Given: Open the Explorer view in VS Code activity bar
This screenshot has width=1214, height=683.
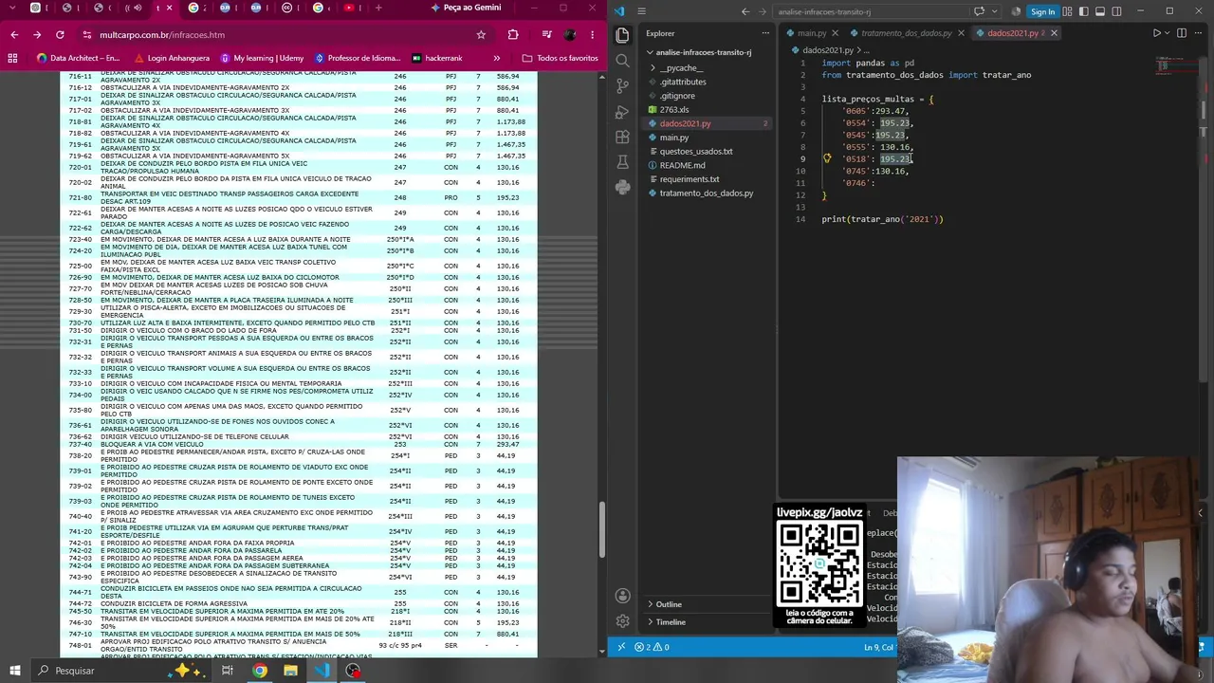Looking at the screenshot, I should click(622, 34).
